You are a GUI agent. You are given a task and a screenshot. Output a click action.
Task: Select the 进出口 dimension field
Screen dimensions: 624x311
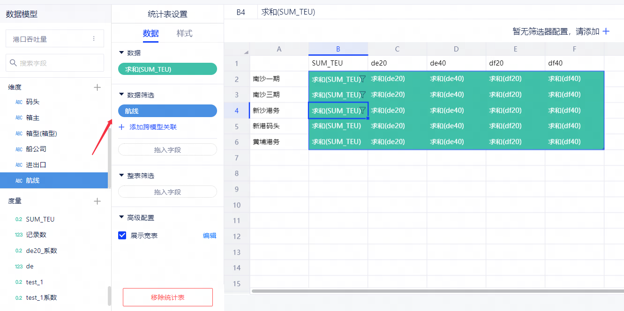pyautogui.click(x=36, y=165)
